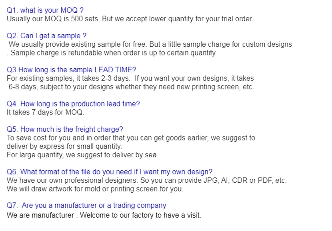Select the 'Q2. Can I get a sample ?' heading
Screen dimensions: 332x231
46,36
